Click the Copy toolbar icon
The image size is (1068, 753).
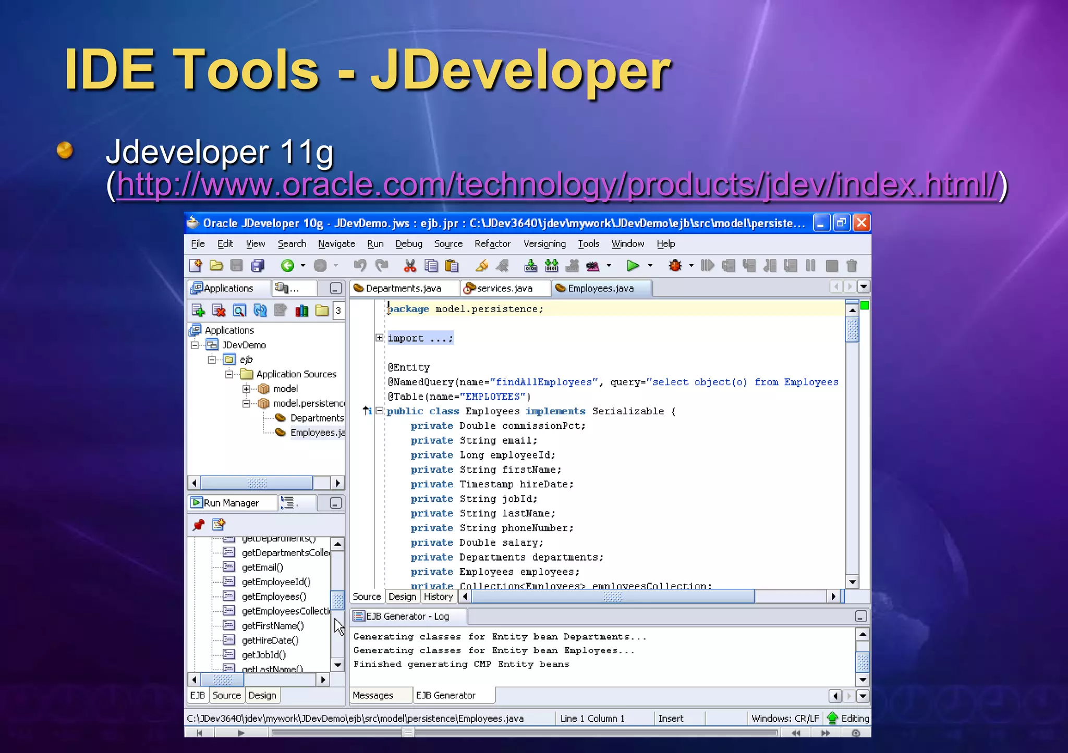pyautogui.click(x=431, y=266)
